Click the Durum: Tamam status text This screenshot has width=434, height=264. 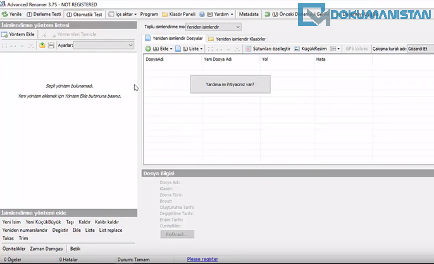tap(133, 260)
